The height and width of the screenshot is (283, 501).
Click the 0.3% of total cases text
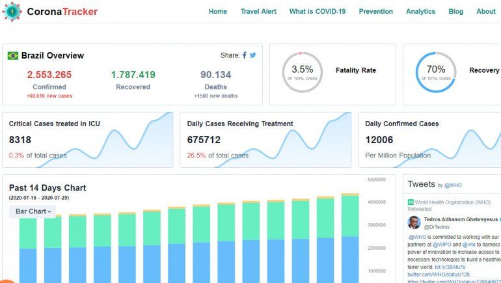(x=38, y=155)
